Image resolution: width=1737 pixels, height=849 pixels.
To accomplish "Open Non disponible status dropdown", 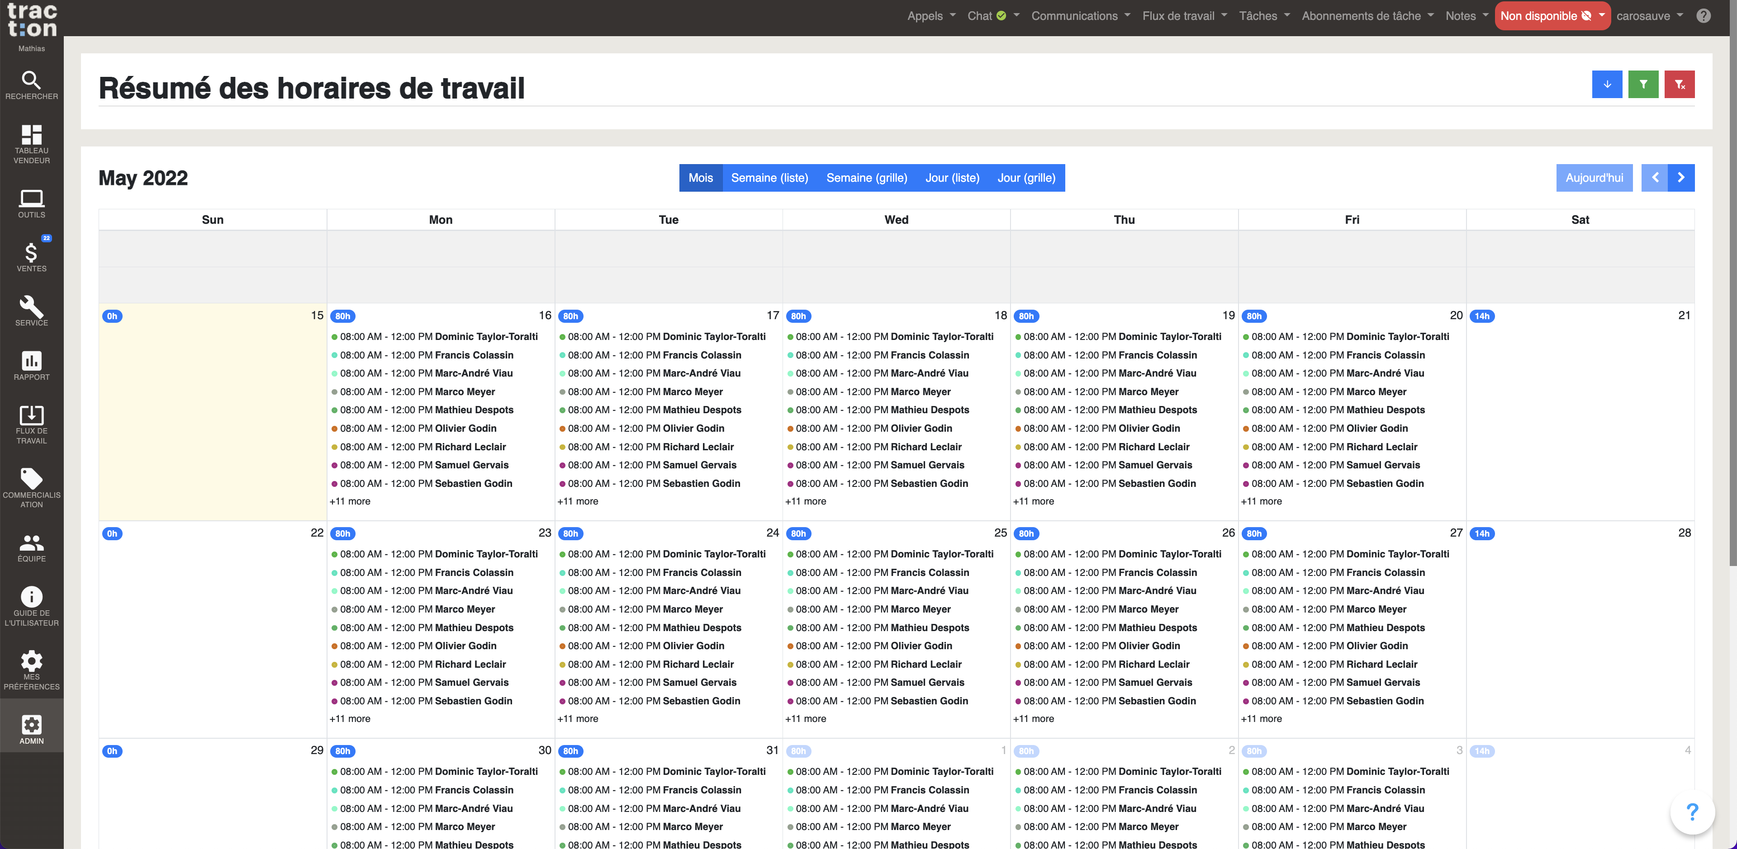I will pos(1552,15).
